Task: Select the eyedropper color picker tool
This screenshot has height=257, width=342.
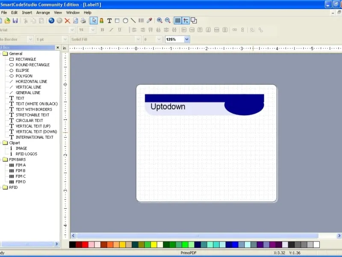Action: pyautogui.click(x=149, y=21)
